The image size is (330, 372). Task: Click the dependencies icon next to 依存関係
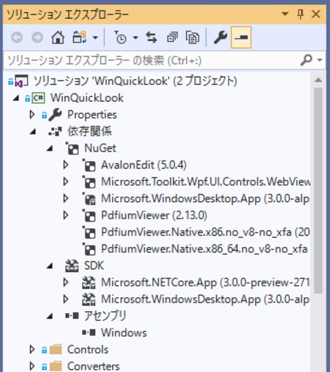[x=55, y=131]
